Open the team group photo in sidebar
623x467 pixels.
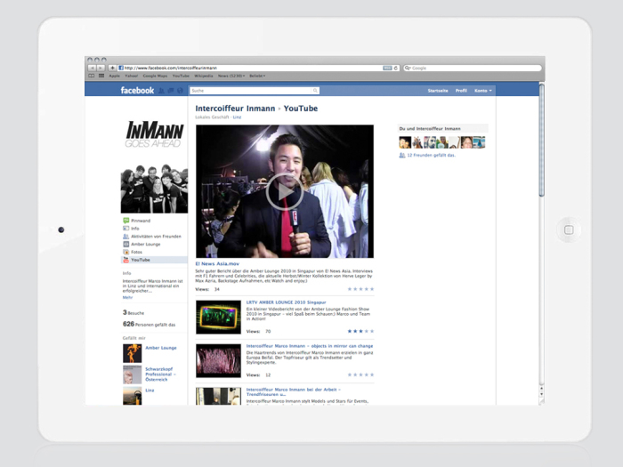(154, 189)
